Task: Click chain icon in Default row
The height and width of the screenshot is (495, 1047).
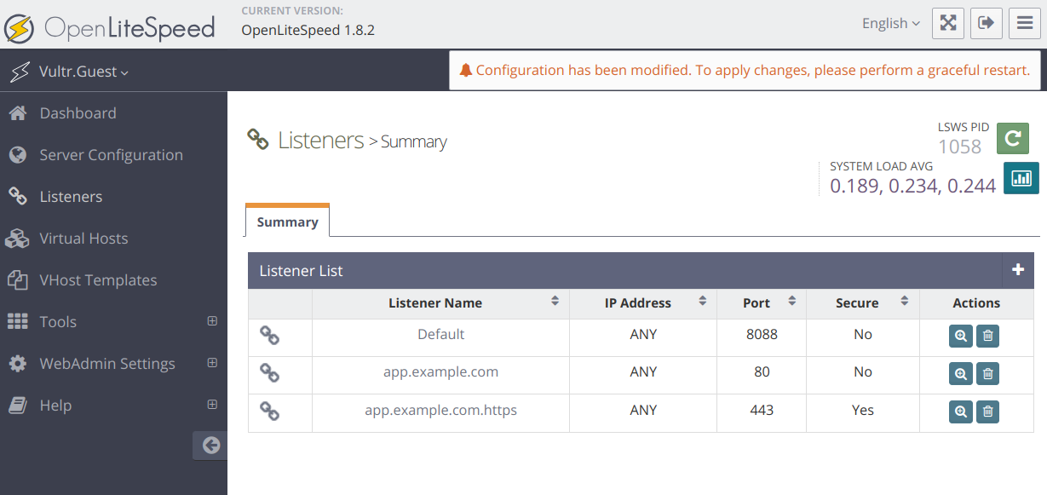Action: click(x=269, y=336)
